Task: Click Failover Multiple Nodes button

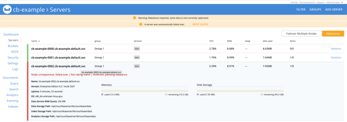Action: 301,33
